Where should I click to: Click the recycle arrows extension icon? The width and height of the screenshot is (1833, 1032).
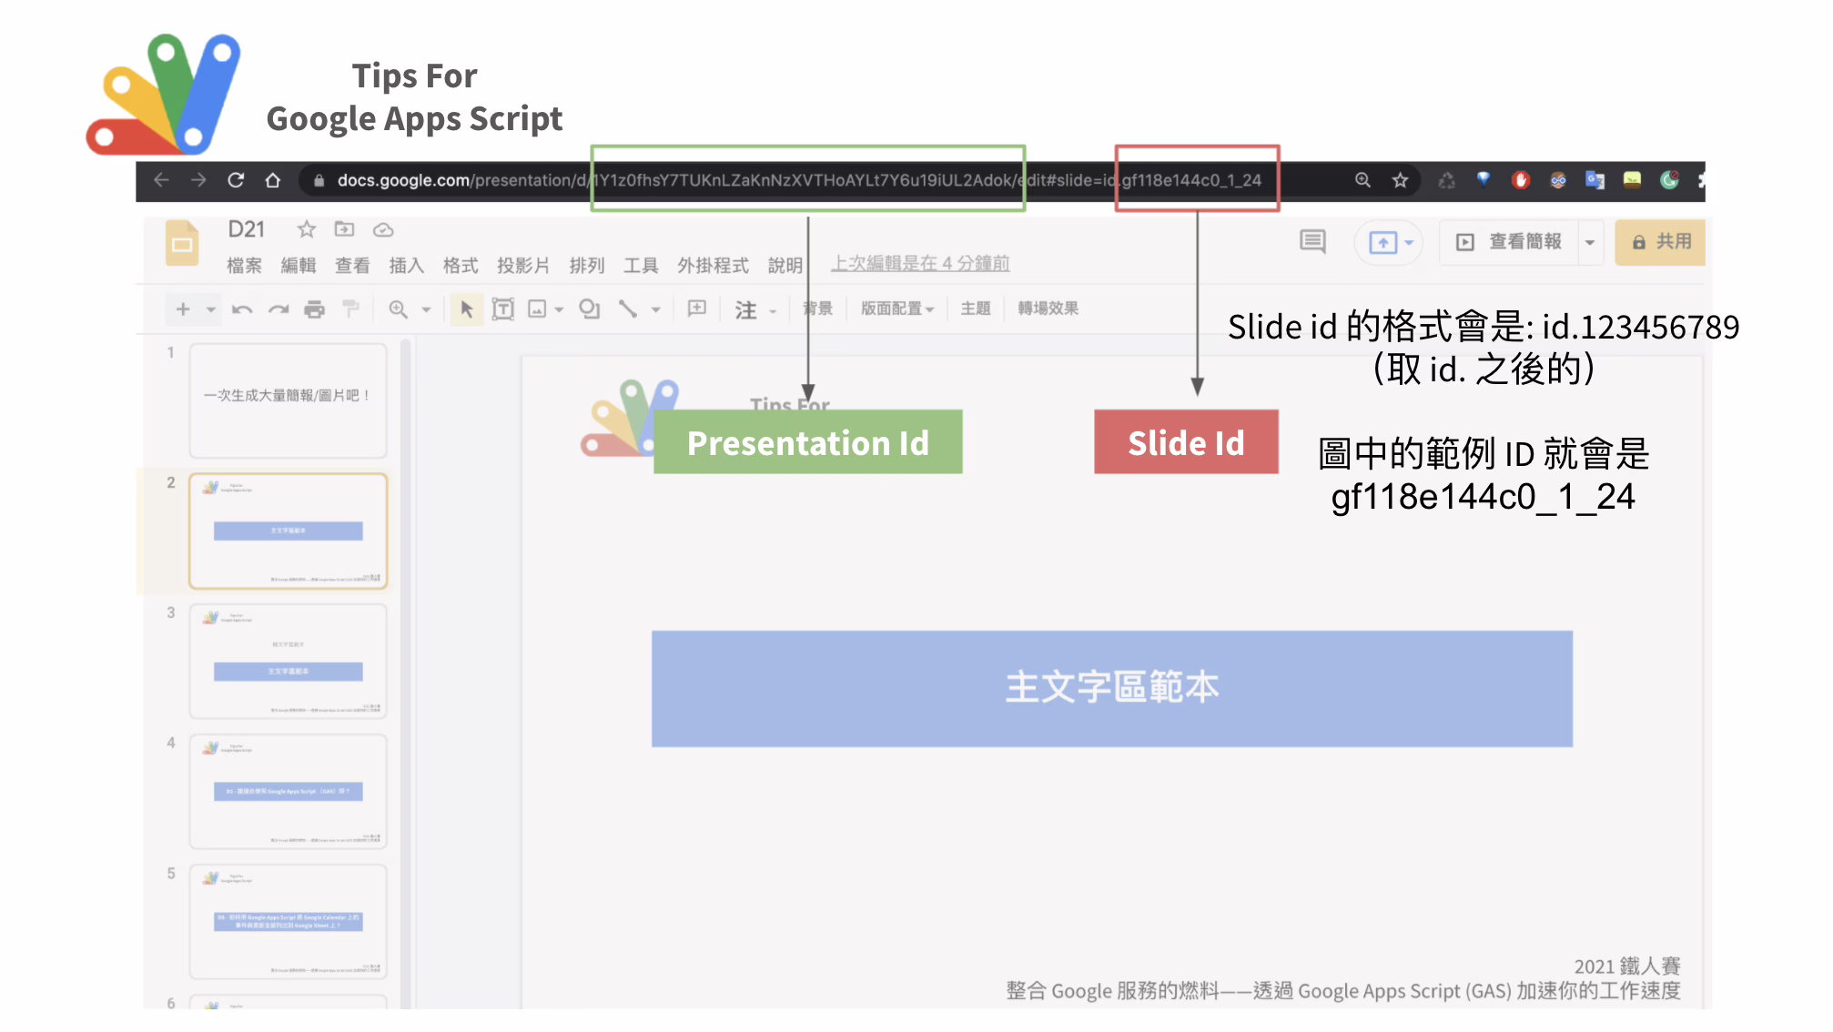click(x=1446, y=180)
